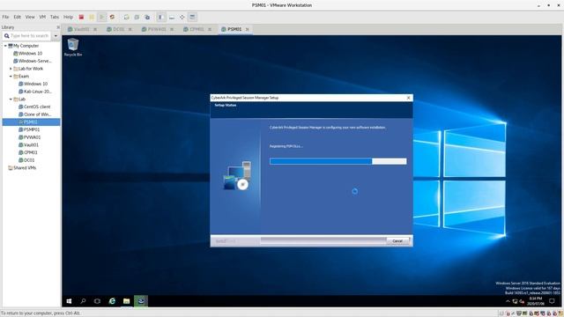This screenshot has height=317, width=564.
Task: Open the Snapshot Manager toolbar icon
Action: 147,17
